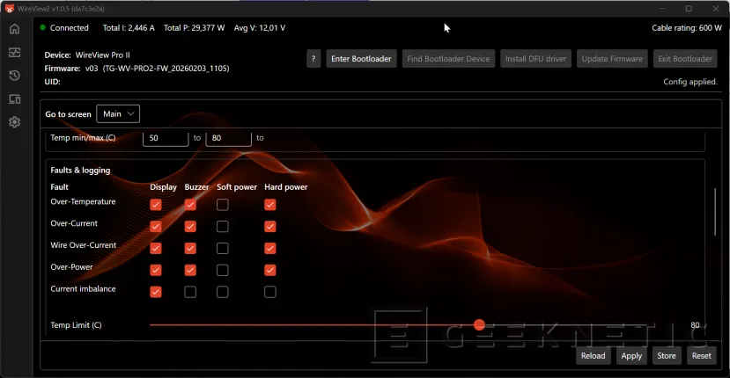
Task: Uncheck Over-Power Hard power checkbox
Action: tap(270, 270)
